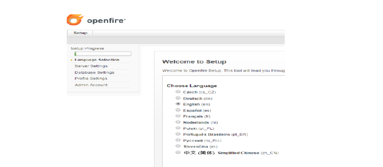Choose the Slovenčina (sk) radio button
Viewport: 383px width, 167px height.
[178, 146]
